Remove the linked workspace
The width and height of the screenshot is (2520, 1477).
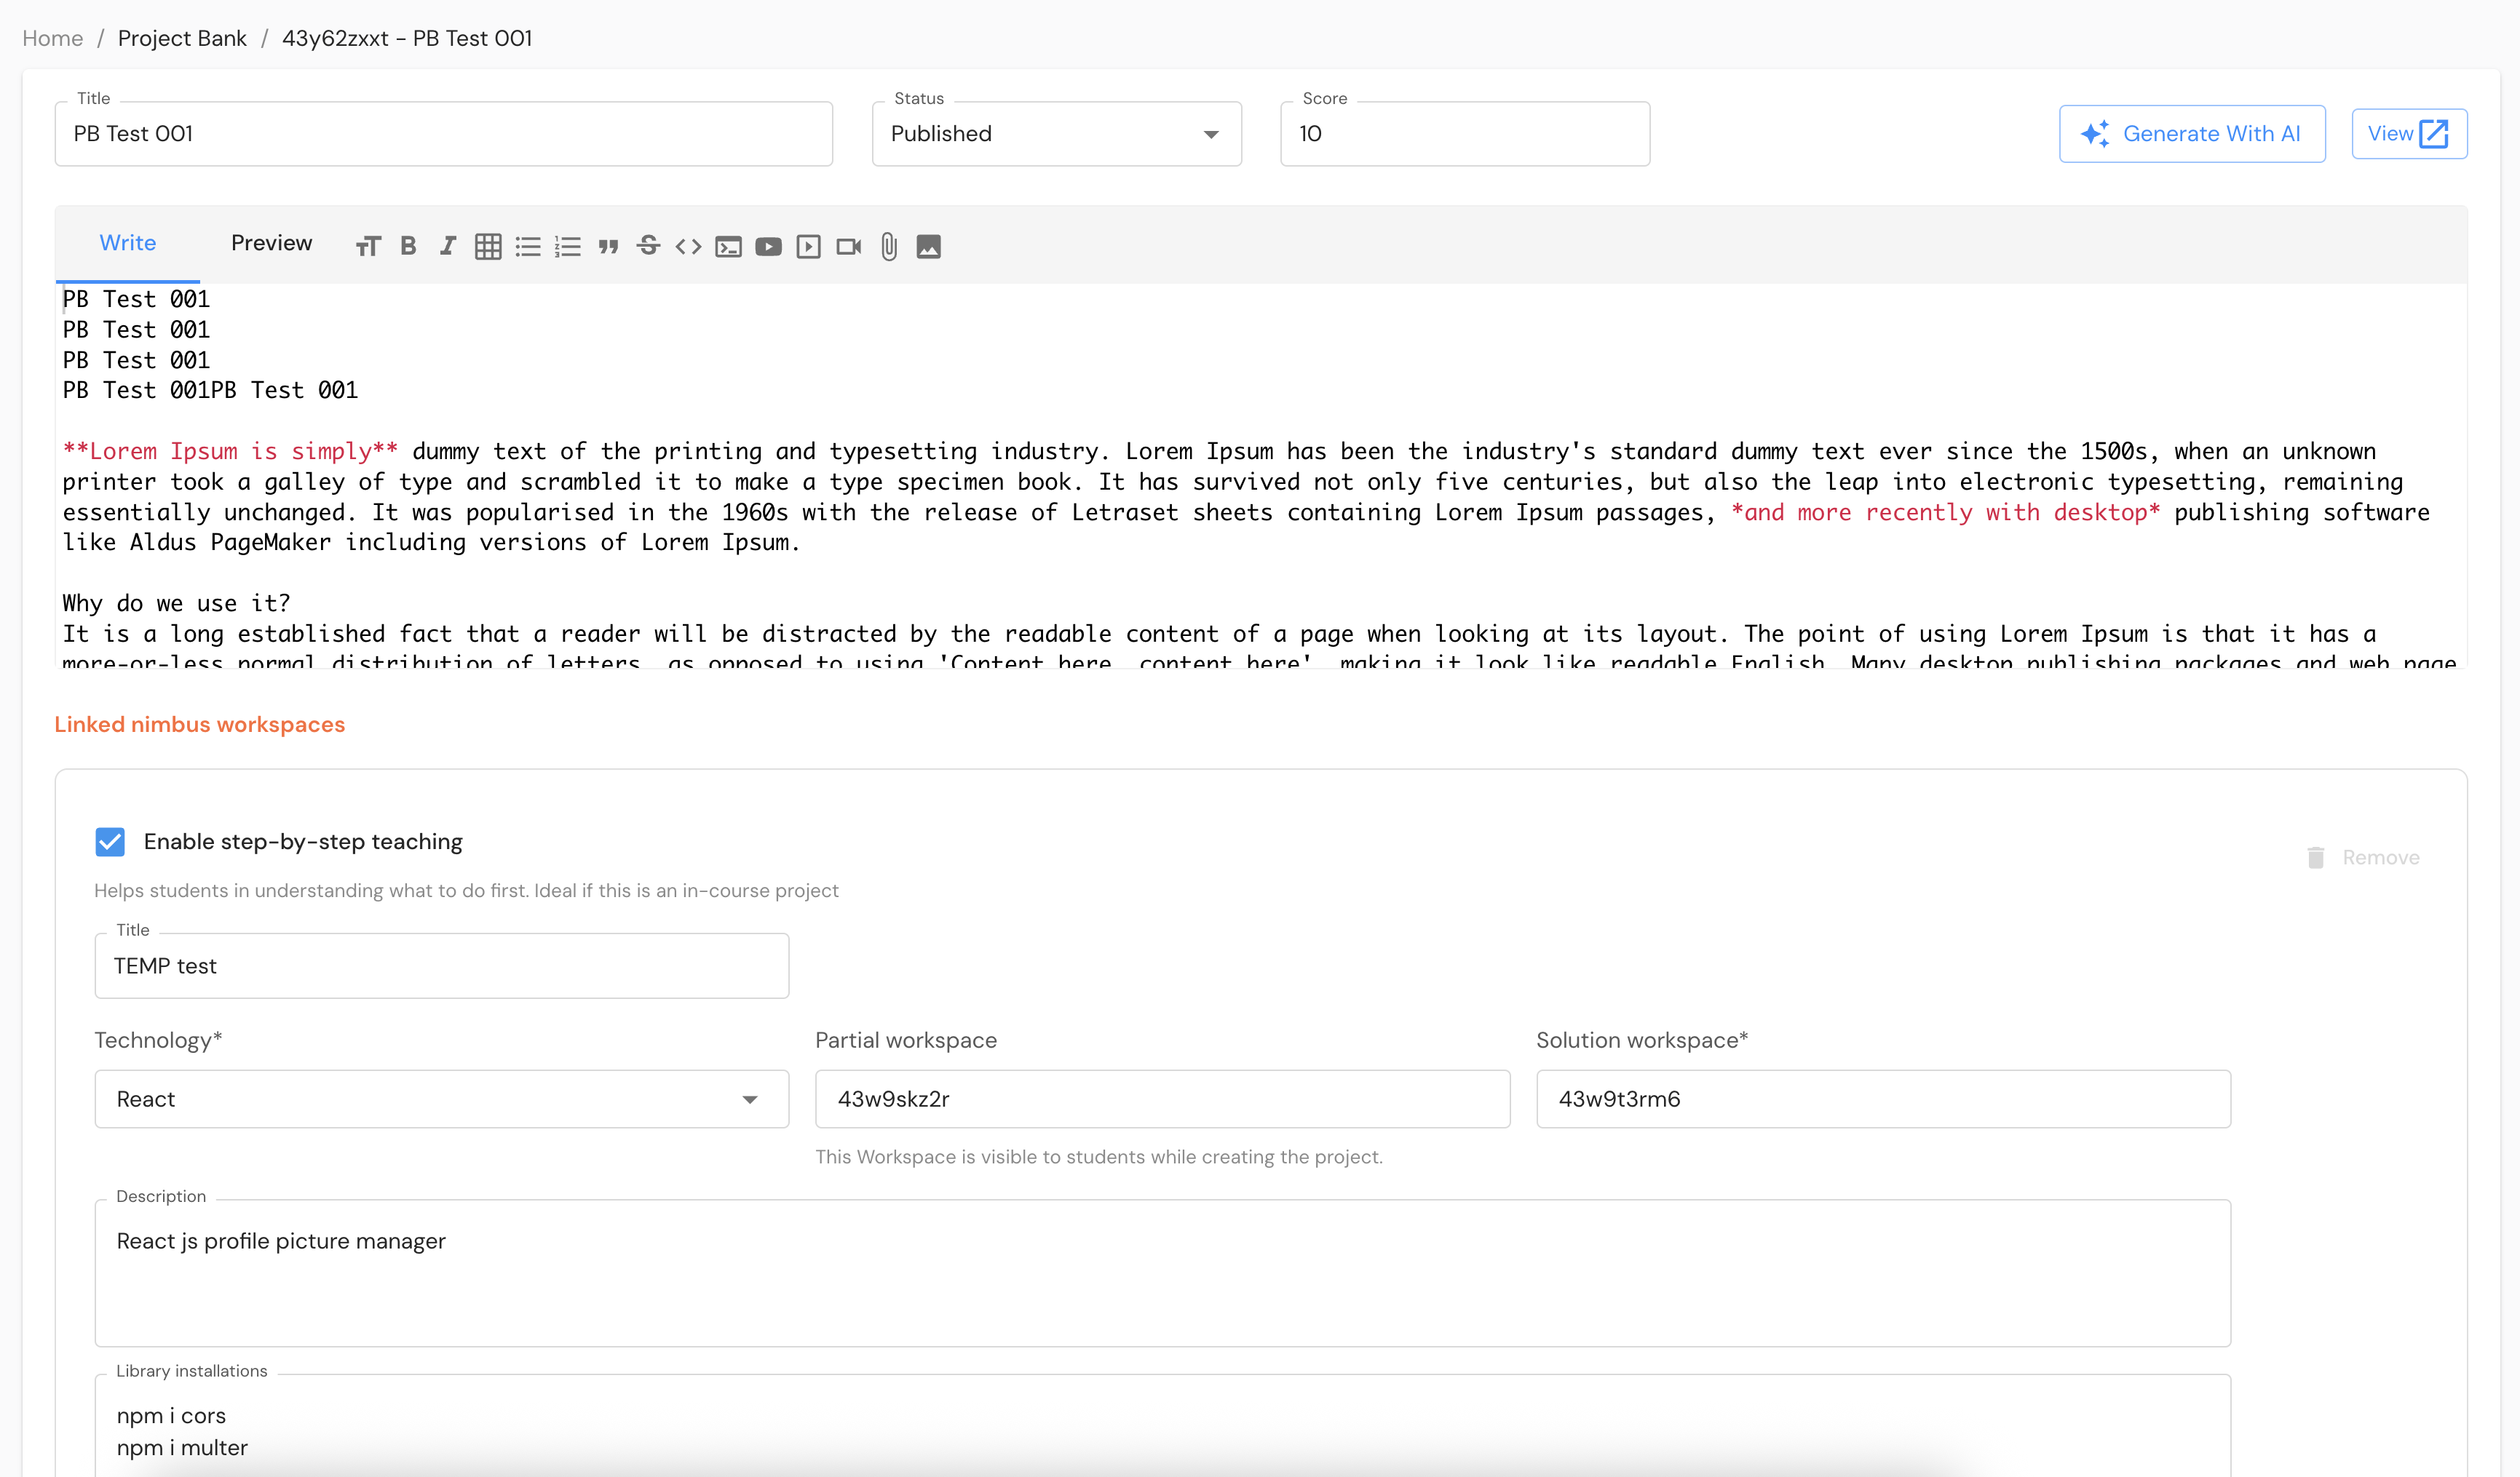click(x=2364, y=857)
